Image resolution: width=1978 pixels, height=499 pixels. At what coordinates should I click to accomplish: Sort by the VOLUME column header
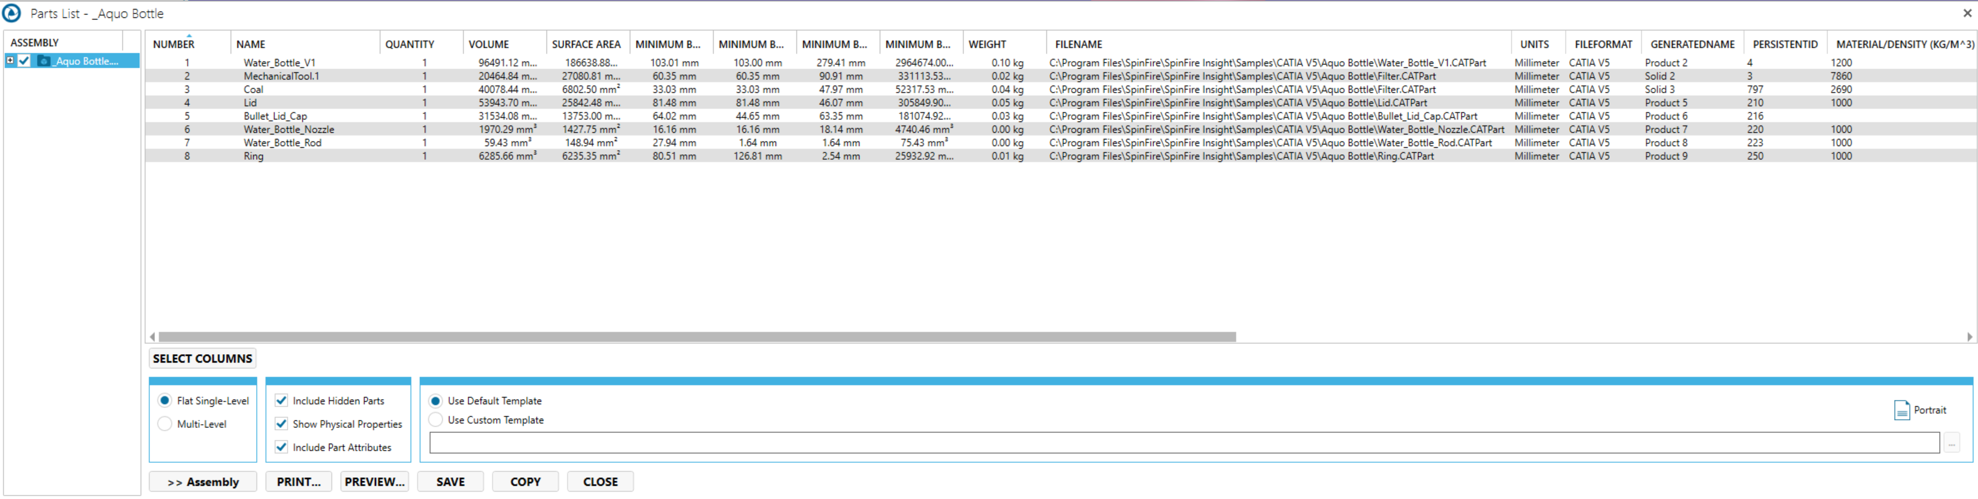(x=504, y=44)
